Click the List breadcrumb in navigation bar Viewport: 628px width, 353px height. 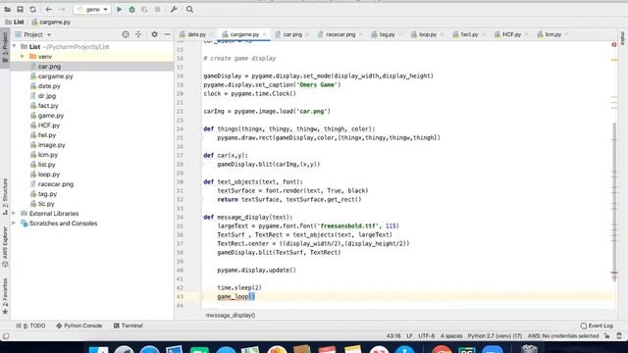click(x=15, y=22)
